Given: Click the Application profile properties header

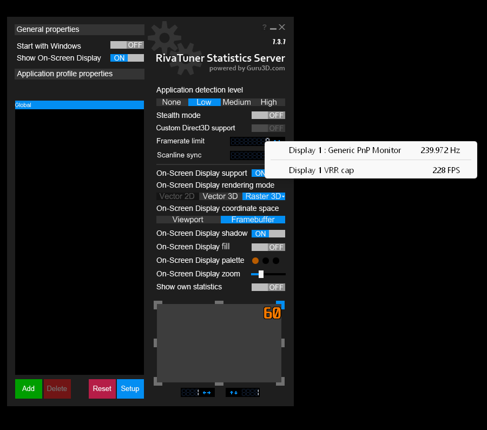Looking at the screenshot, I should click(x=80, y=74).
